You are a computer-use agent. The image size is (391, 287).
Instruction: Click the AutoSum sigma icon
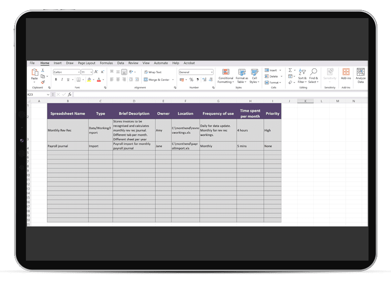tap(290, 70)
